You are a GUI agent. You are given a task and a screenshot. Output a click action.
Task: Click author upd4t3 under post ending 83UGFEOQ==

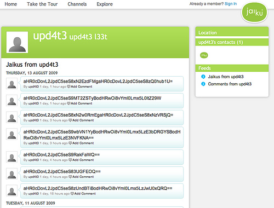[33, 177]
